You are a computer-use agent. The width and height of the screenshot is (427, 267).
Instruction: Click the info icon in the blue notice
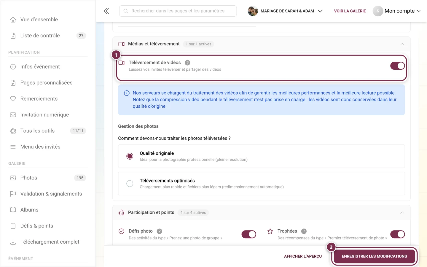click(x=127, y=93)
